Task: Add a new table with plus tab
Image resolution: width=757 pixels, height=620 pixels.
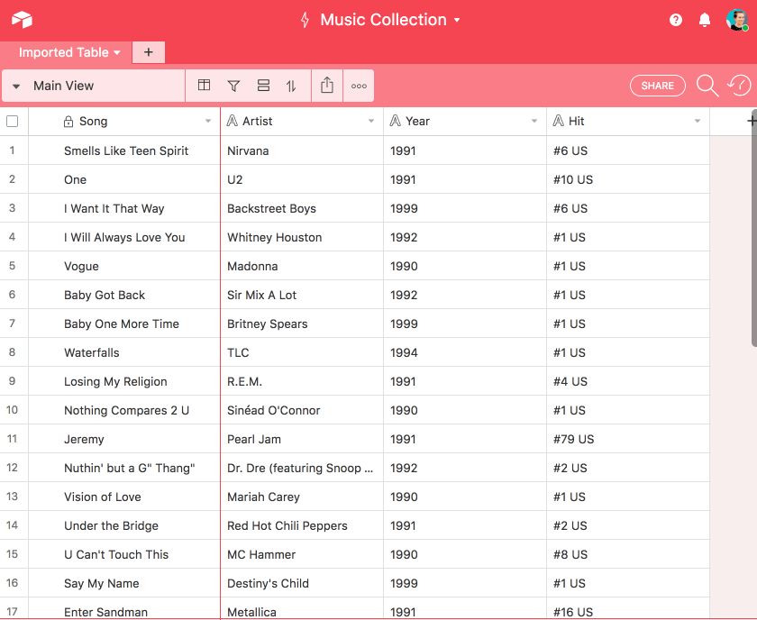Action: click(149, 52)
